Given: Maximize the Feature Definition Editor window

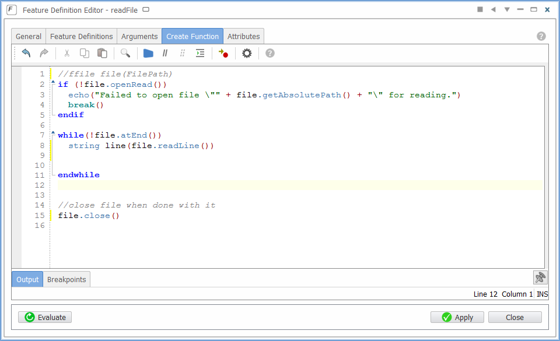Looking at the screenshot, I should (x=534, y=9).
